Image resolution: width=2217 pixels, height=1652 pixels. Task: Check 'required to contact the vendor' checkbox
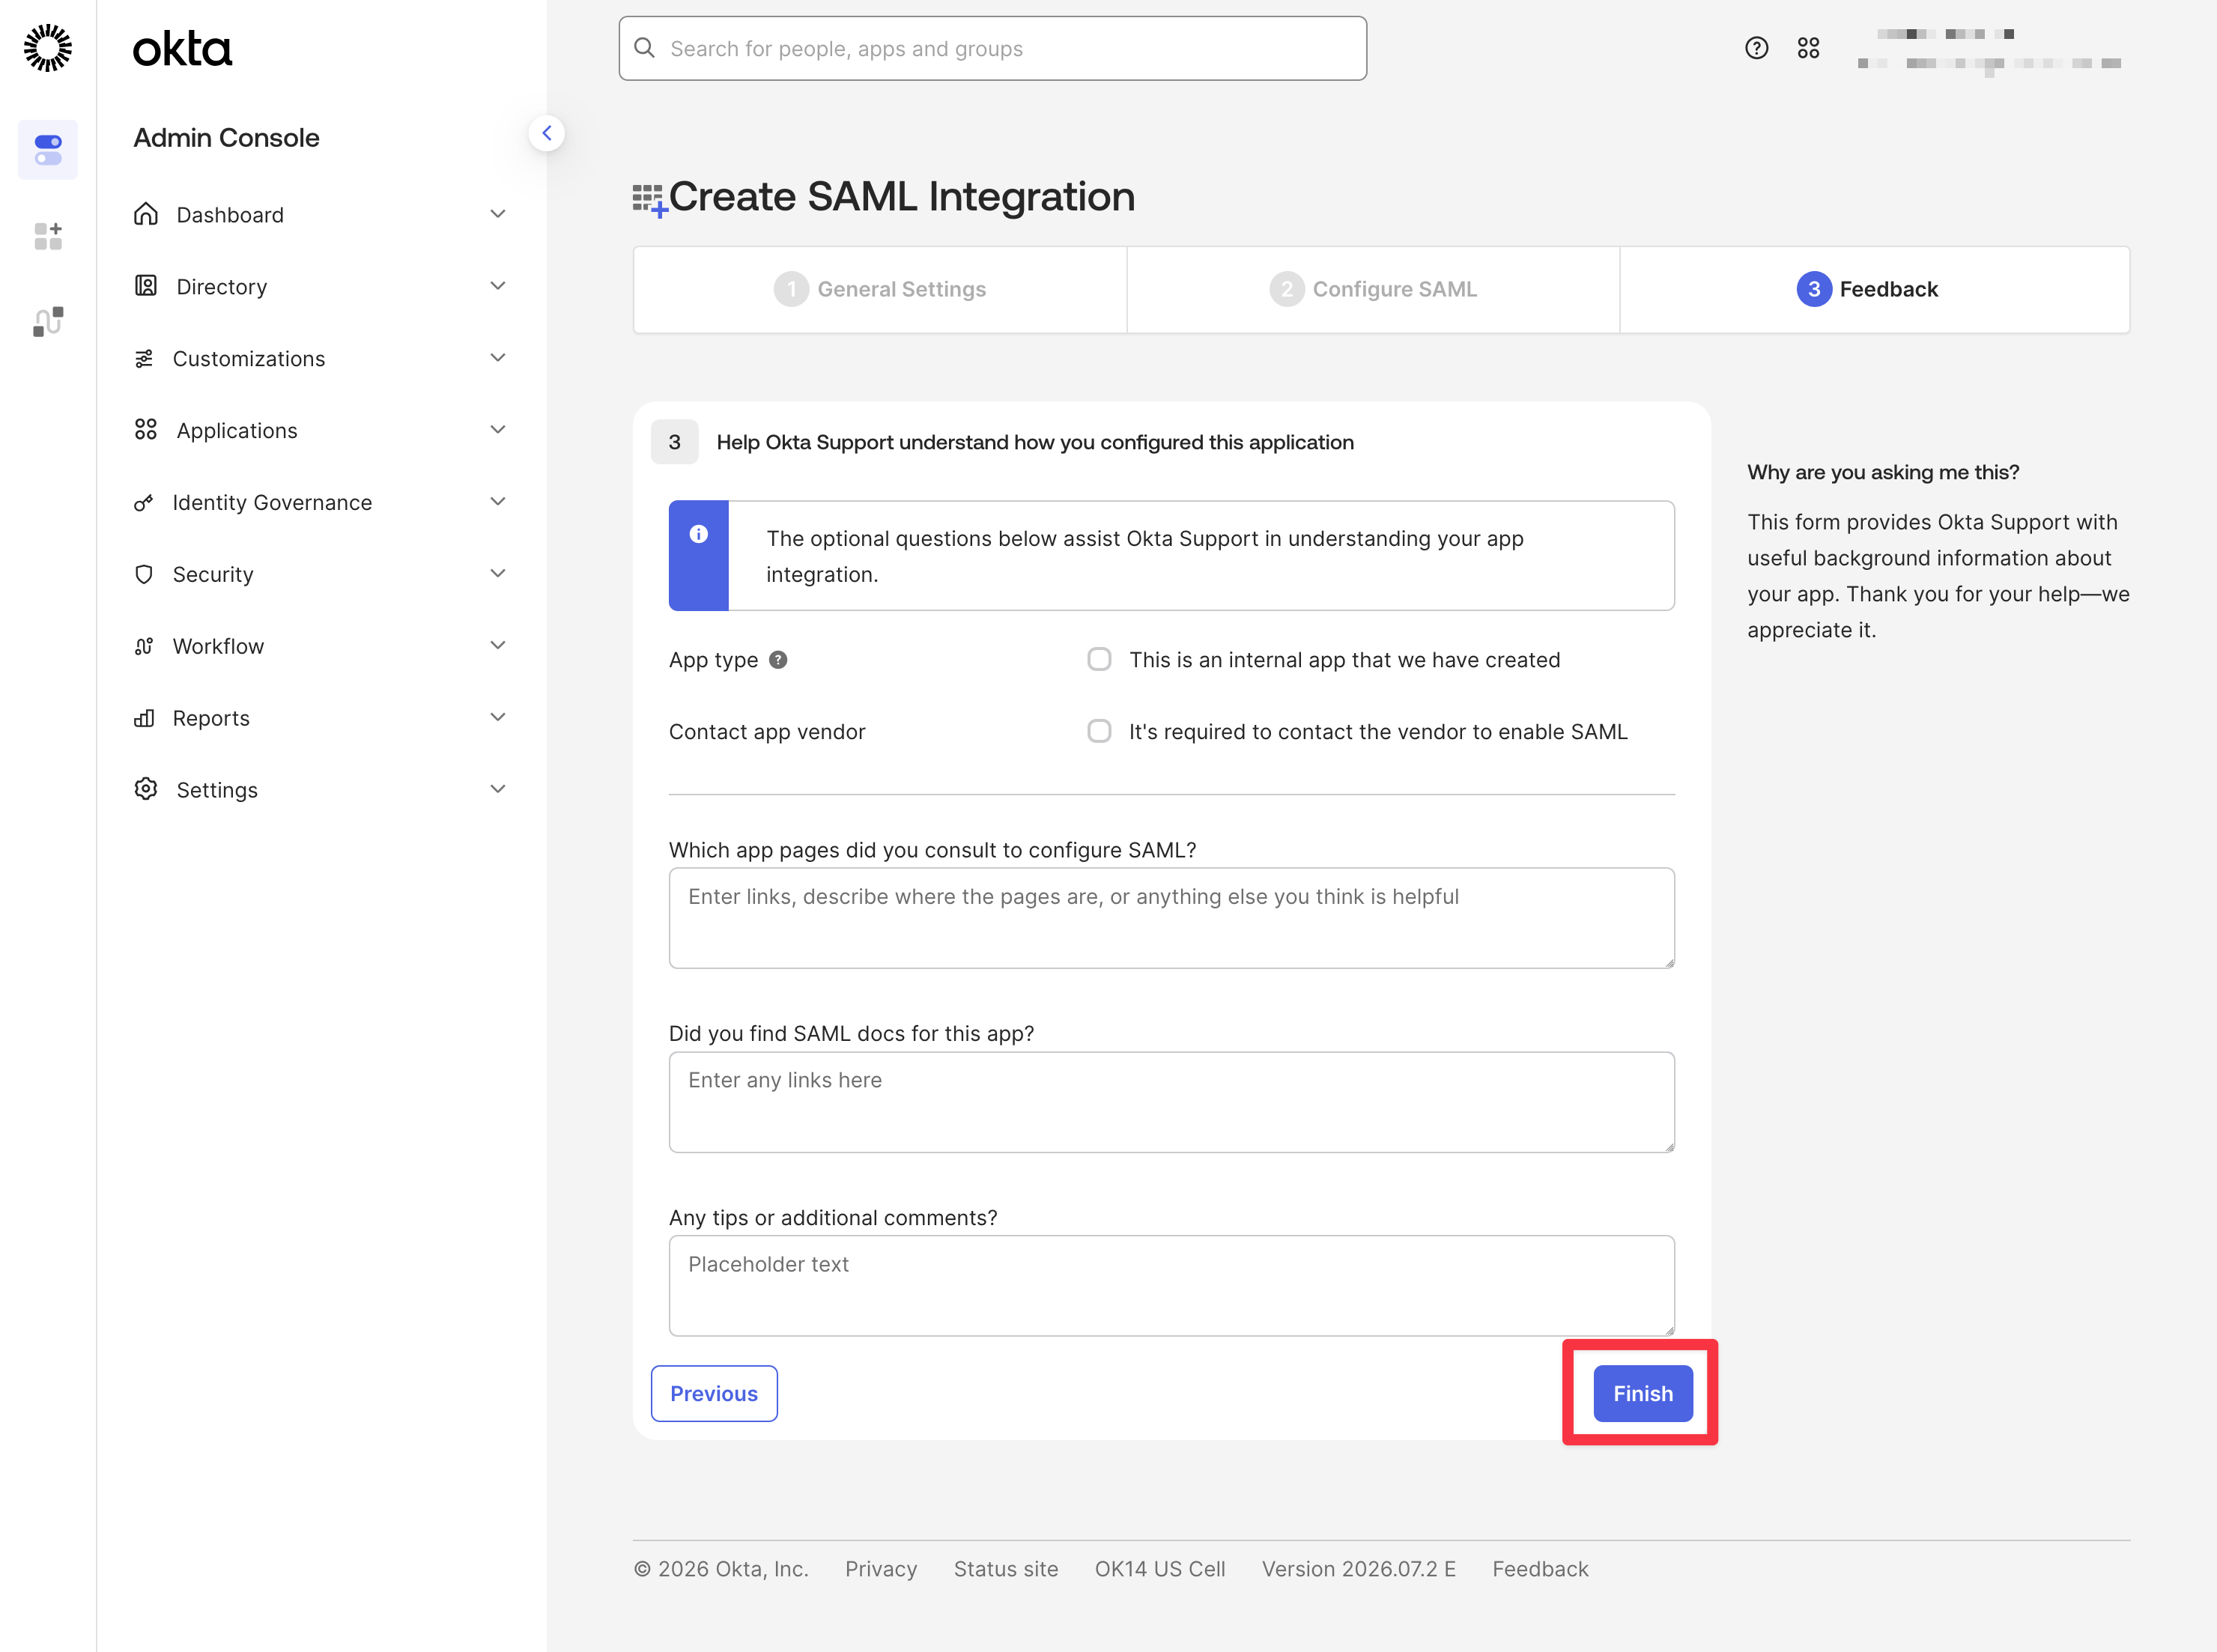[x=1099, y=731]
